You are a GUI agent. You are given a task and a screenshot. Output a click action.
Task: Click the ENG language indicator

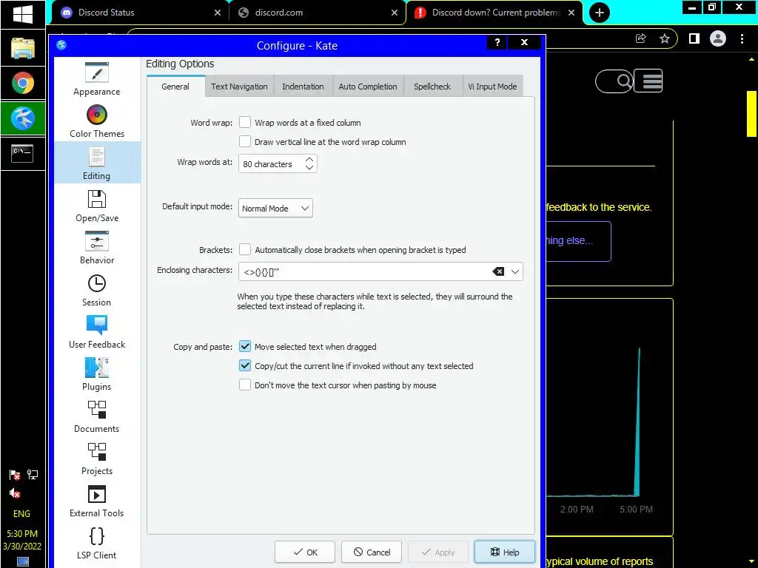[x=21, y=513]
